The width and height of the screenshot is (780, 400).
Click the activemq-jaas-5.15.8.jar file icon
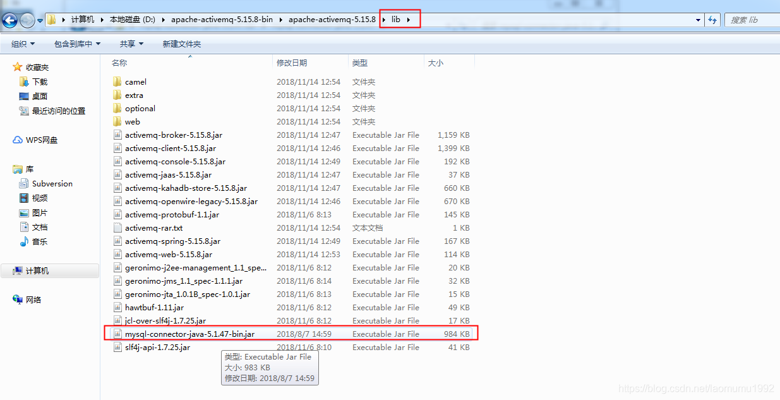coord(117,174)
